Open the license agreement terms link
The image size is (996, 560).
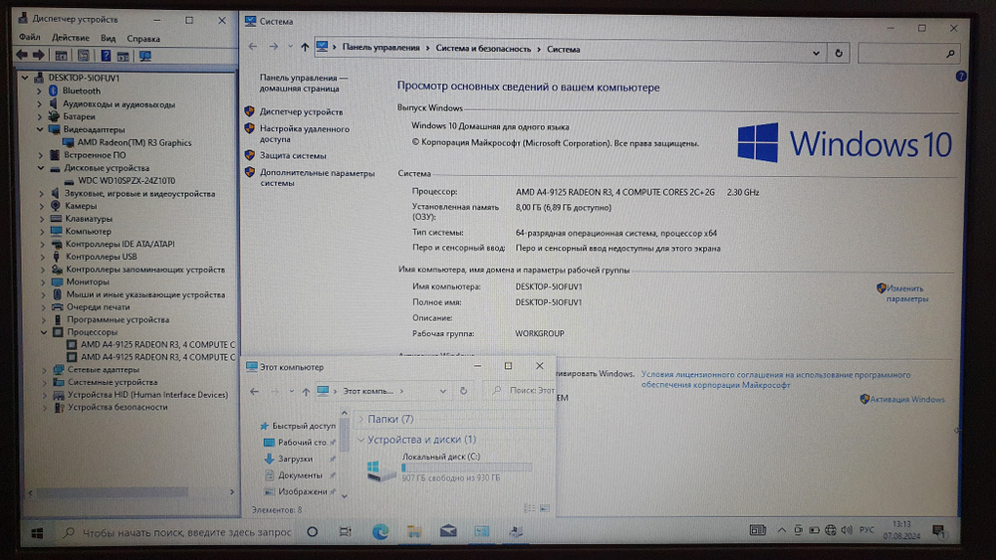point(776,380)
